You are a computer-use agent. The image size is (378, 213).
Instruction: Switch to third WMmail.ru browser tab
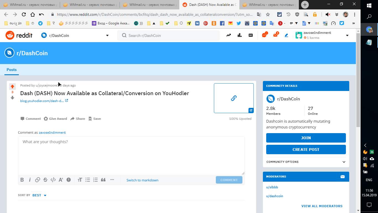[x=149, y=5]
